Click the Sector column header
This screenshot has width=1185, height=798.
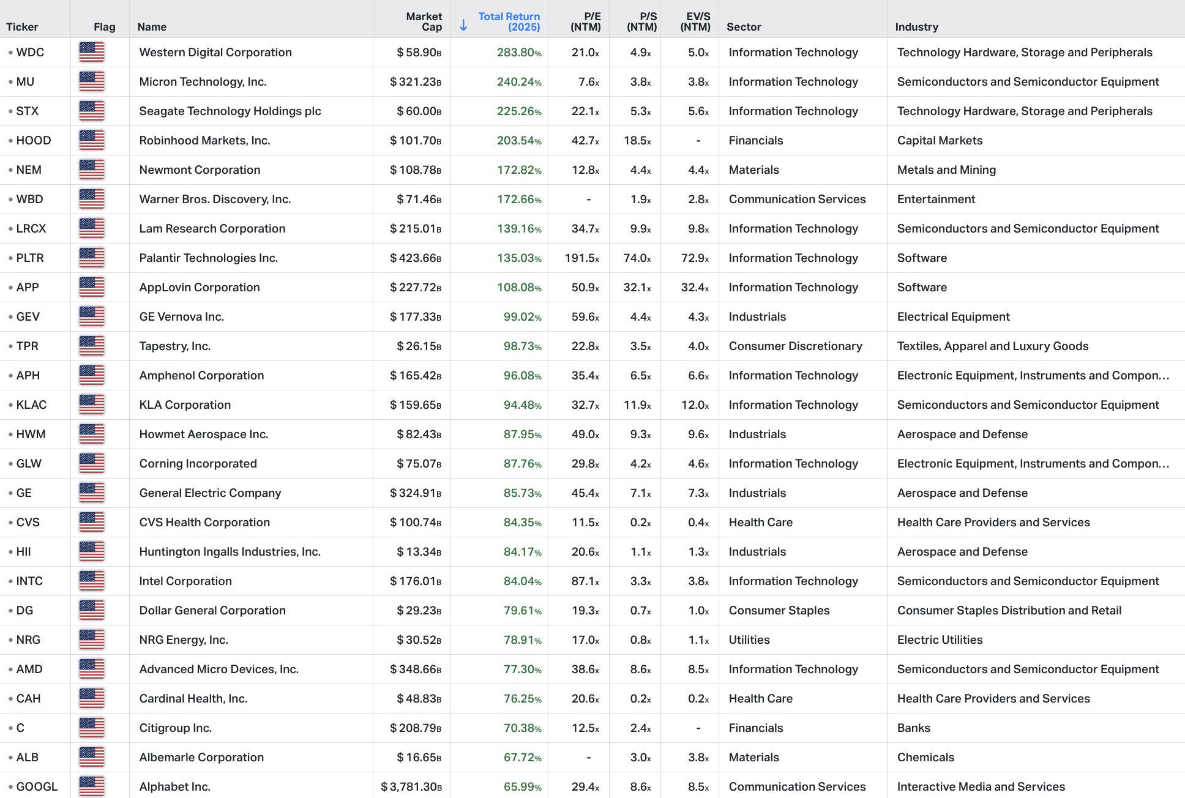coord(744,27)
